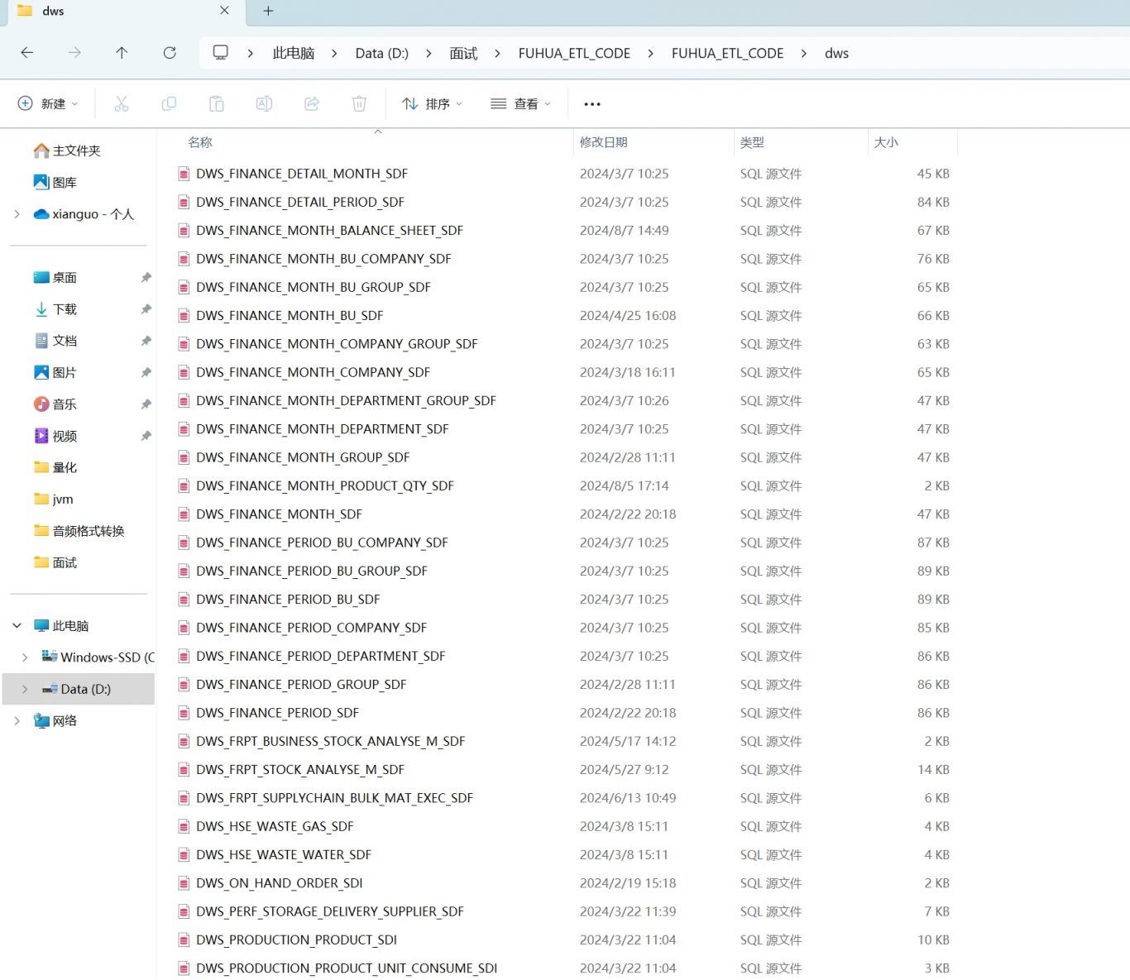Click pin icon next to 图片
Image resolution: width=1130 pixels, height=980 pixels.
(146, 373)
